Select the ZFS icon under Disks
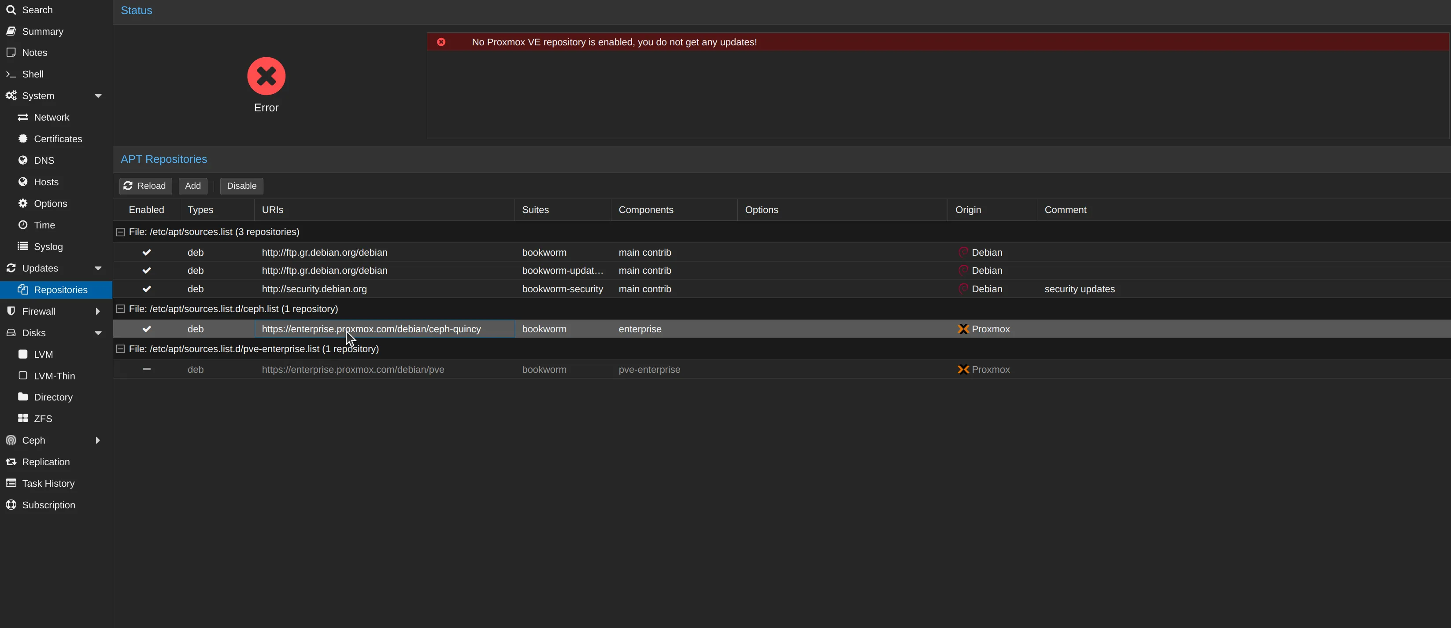The height and width of the screenshot is (628, 1451). [x=23, y=418]
